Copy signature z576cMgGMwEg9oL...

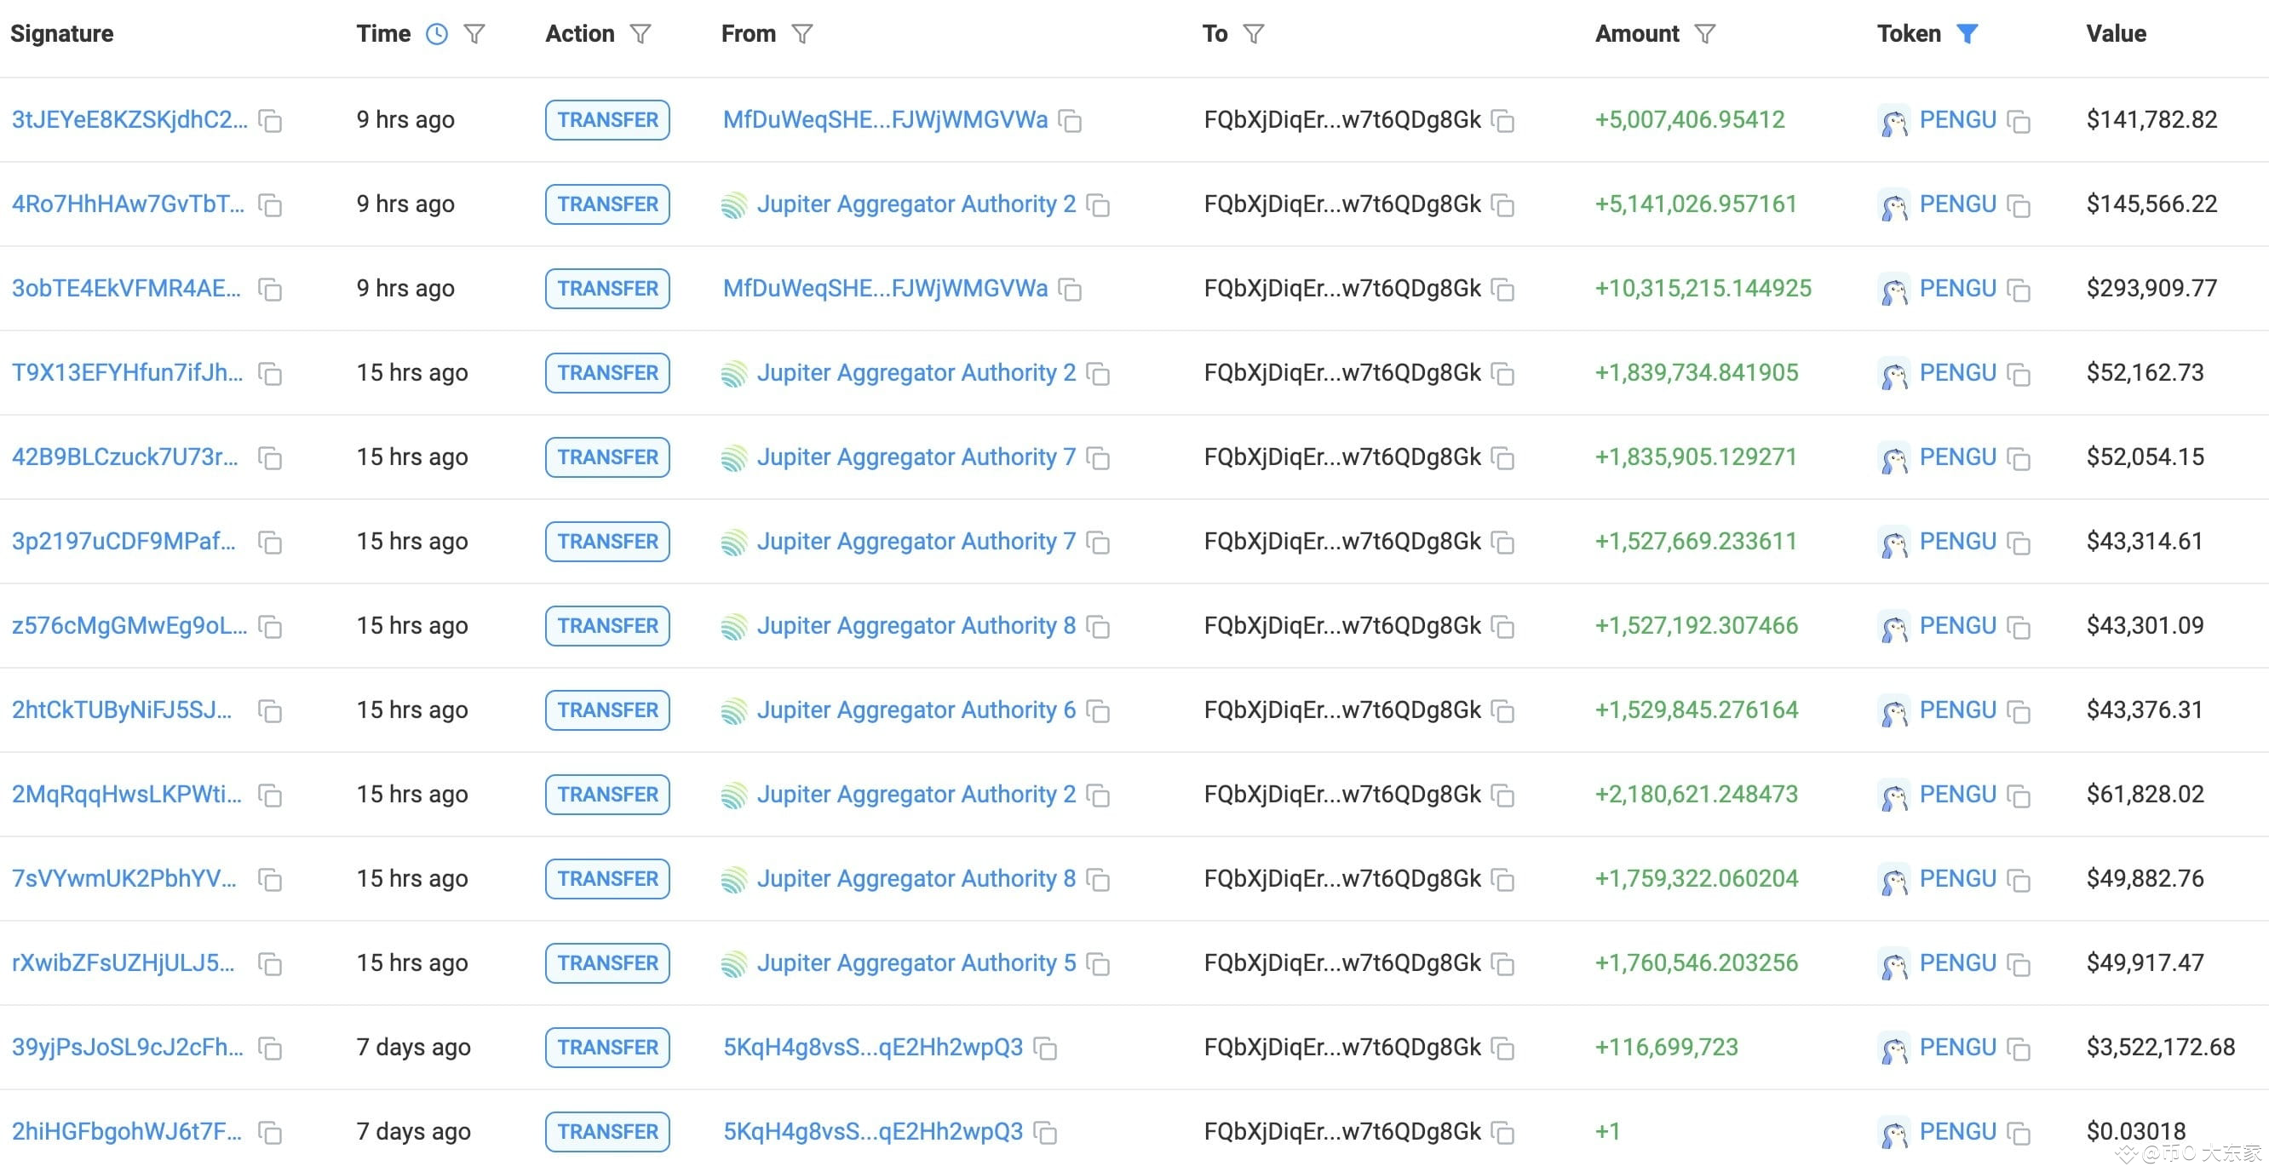(x=270, y=627)
